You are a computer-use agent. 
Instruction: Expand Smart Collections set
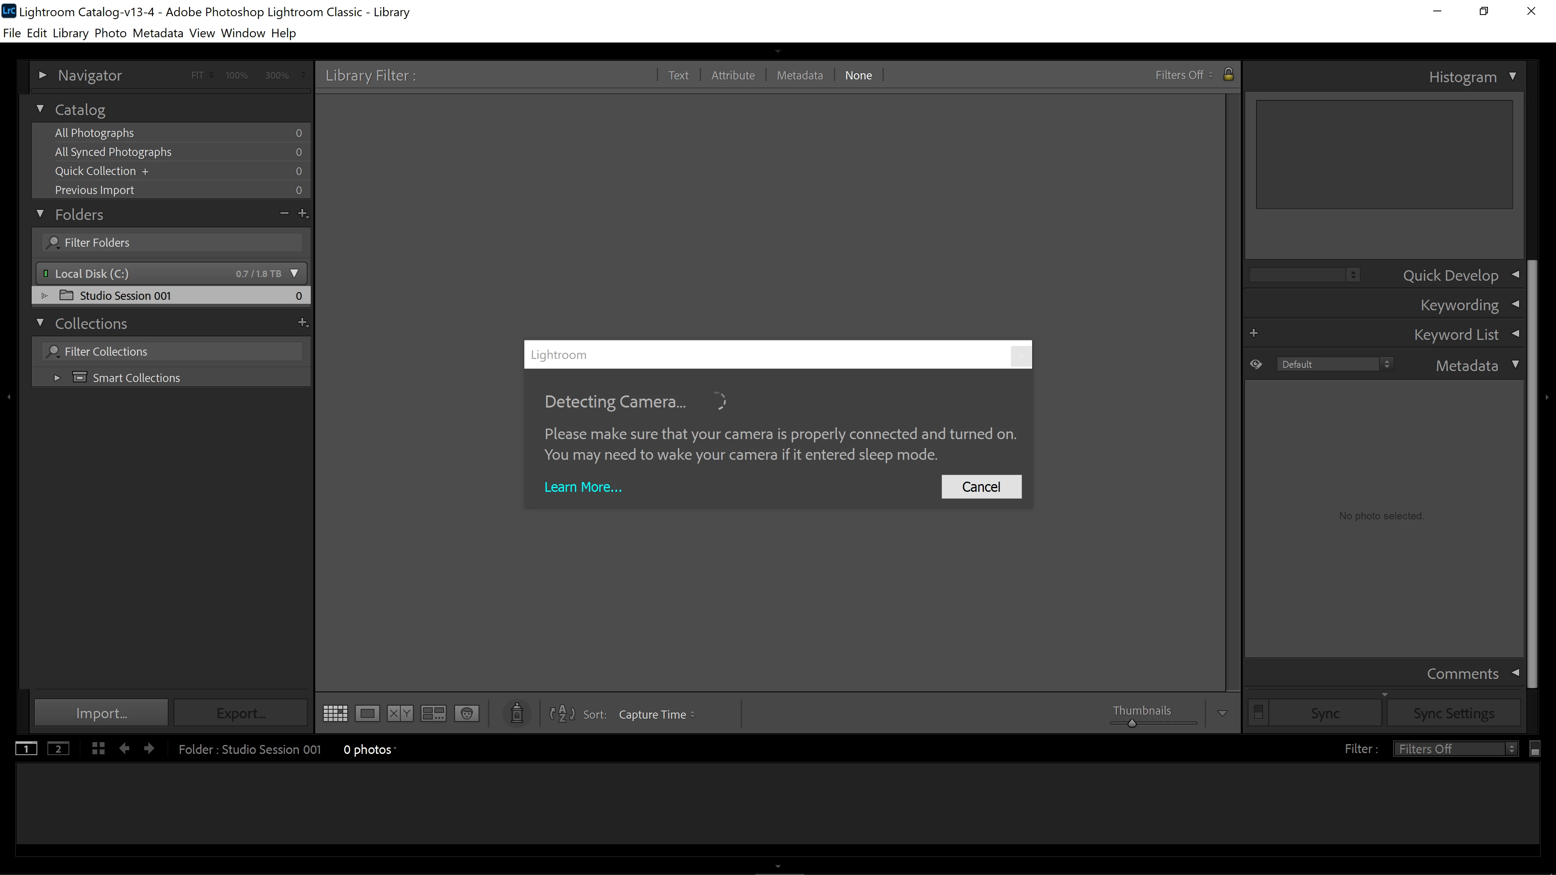tap(58, 378)
